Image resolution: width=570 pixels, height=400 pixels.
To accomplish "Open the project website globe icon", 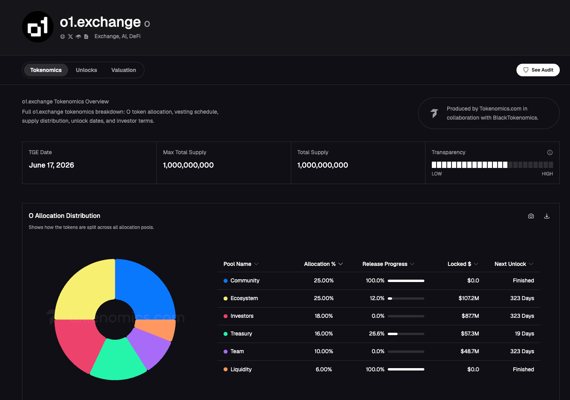I will tap(63, 37).
